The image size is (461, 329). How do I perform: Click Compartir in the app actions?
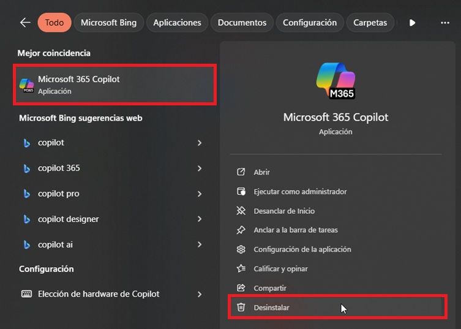tap(335, 288)
